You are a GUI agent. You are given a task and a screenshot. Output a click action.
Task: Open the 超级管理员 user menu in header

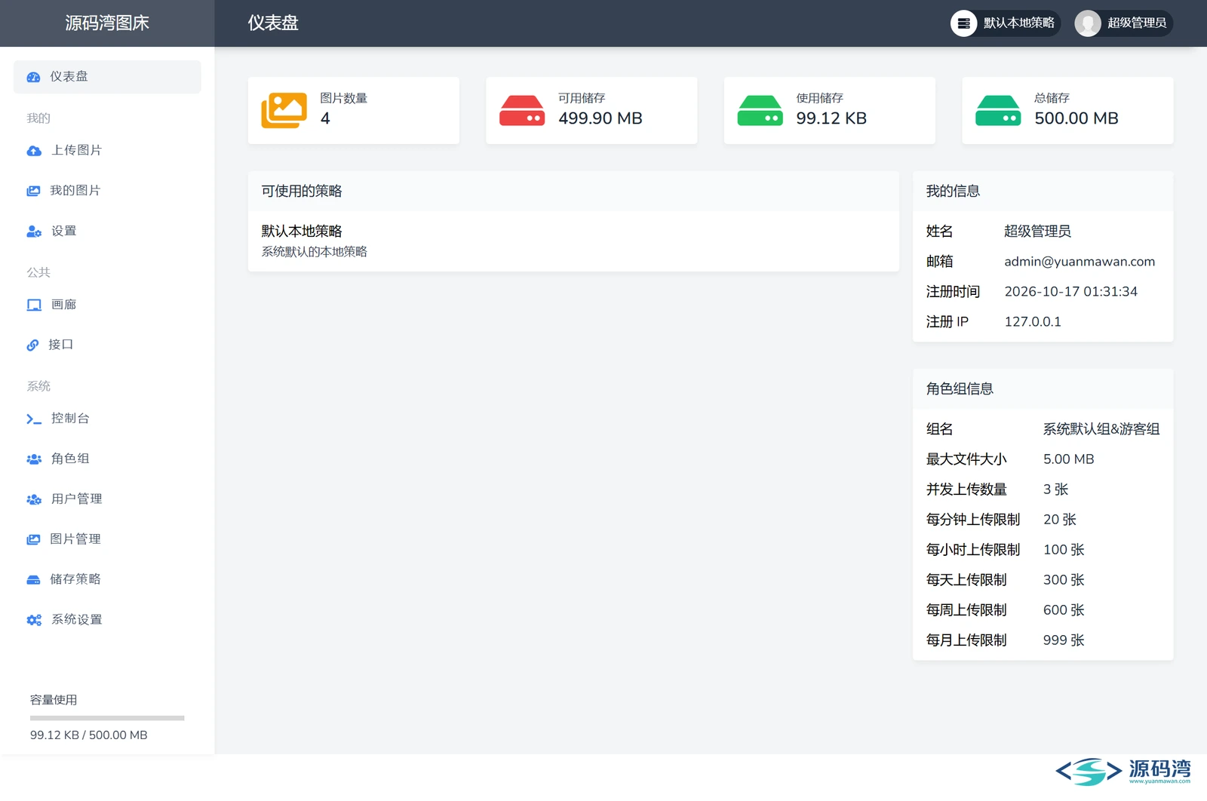pyautogui.click(x=1123, y=23)
